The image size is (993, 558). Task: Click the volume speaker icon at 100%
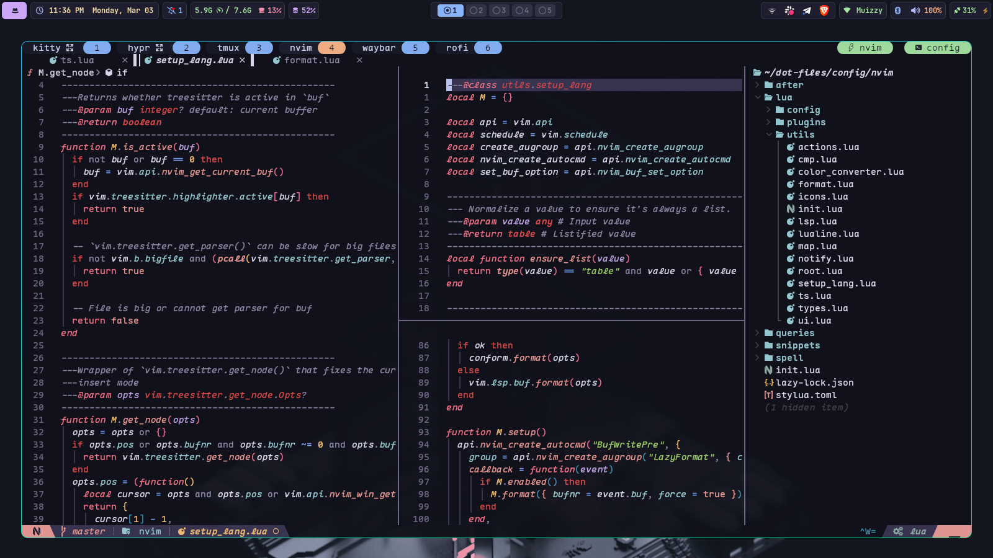click(x=915, y=11)
